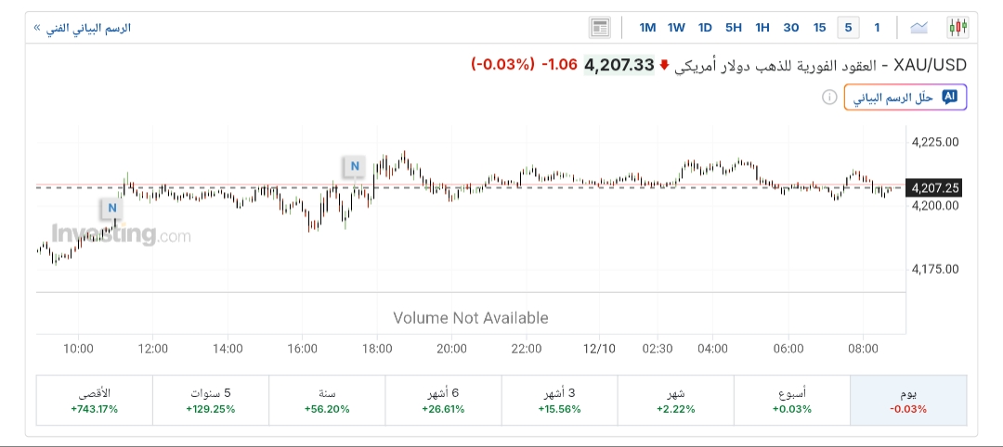Switch to candlestick chart type
Screen dimensions: 1003x447
(957, 27)
